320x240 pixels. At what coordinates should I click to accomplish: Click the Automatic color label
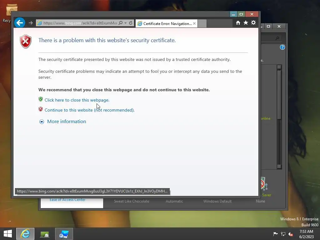(x=174, y=201)
